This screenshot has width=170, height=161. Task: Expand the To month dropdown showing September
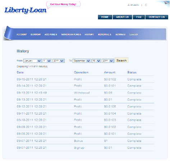pyautogui.click(x=82, y=61)
